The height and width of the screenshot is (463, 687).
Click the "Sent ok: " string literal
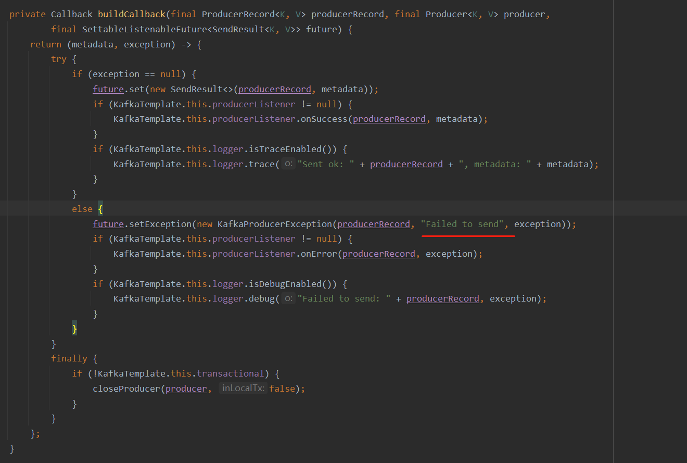coord(325,164)
